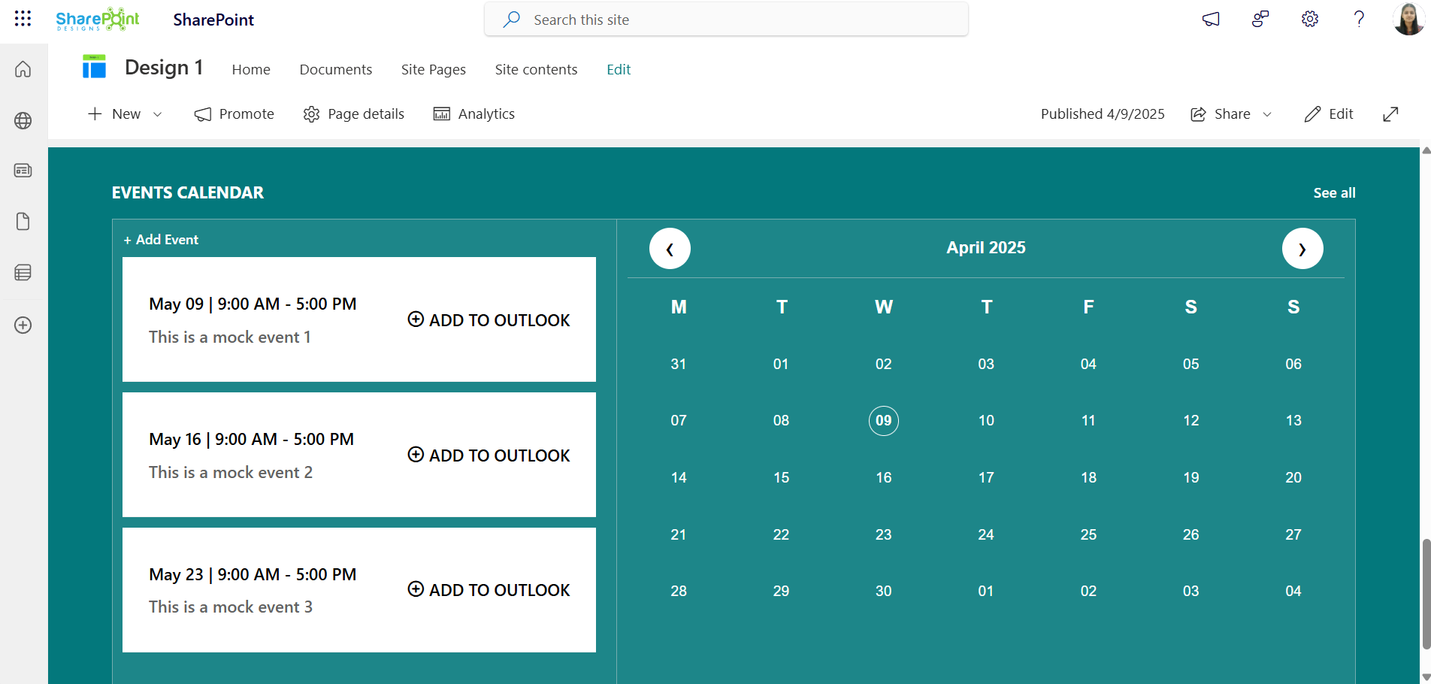The image size is (1431, 684).
Task: Open the app launcher waffle icon
Action: [x=23, y=19]
